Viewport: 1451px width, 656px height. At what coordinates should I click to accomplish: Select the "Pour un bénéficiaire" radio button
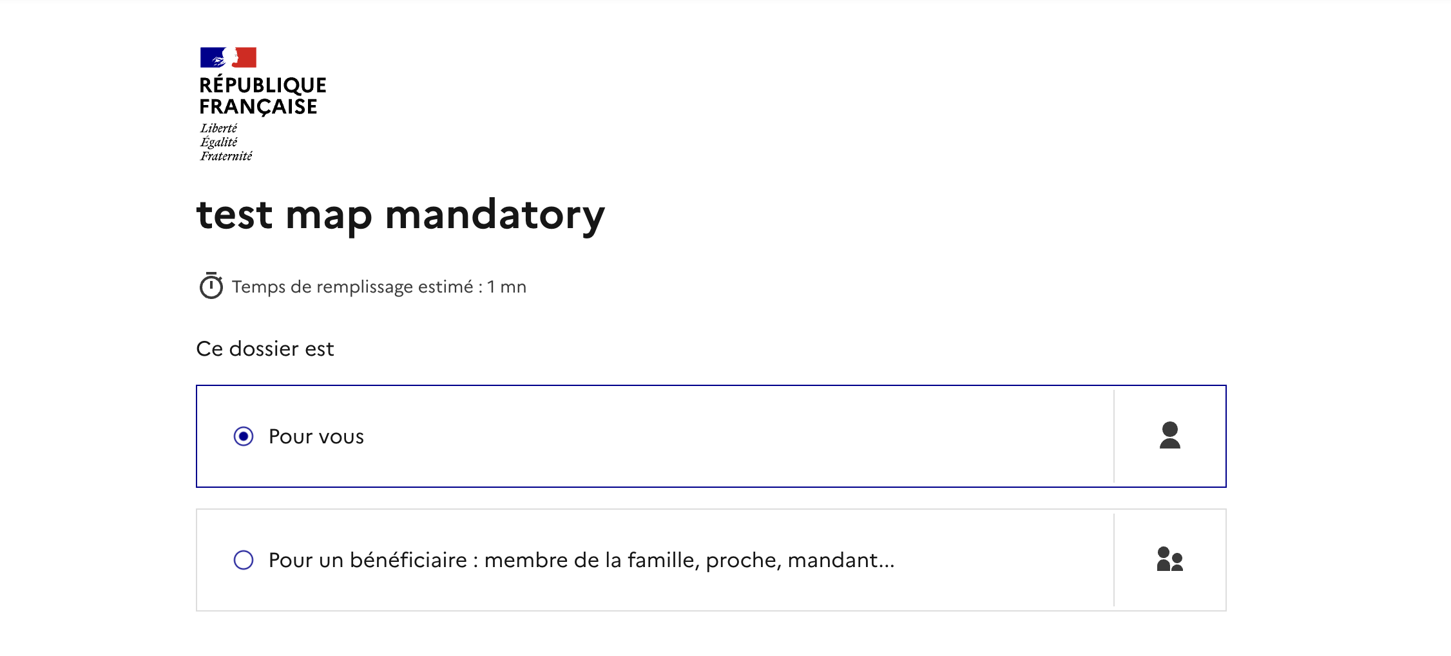244,560
